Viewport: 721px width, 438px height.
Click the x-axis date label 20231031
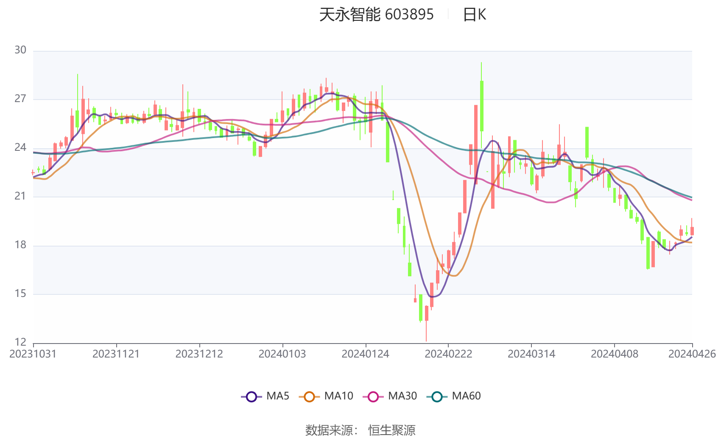(x=33, y=354)
